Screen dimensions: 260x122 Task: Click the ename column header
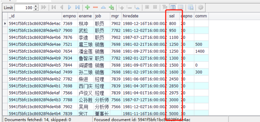86,16
